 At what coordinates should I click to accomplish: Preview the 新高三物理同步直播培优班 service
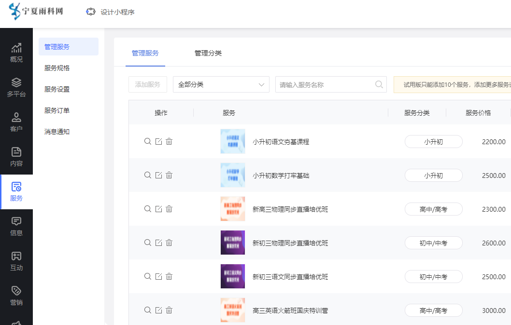pyautogui.click(x=148, y=209)
